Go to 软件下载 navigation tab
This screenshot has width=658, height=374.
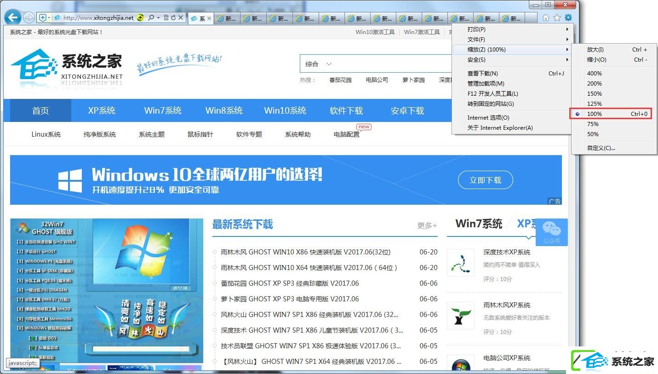click(x=346, y=110)
